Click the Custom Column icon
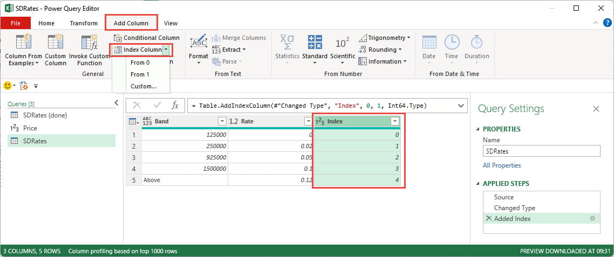 click(x=56, y=42)
